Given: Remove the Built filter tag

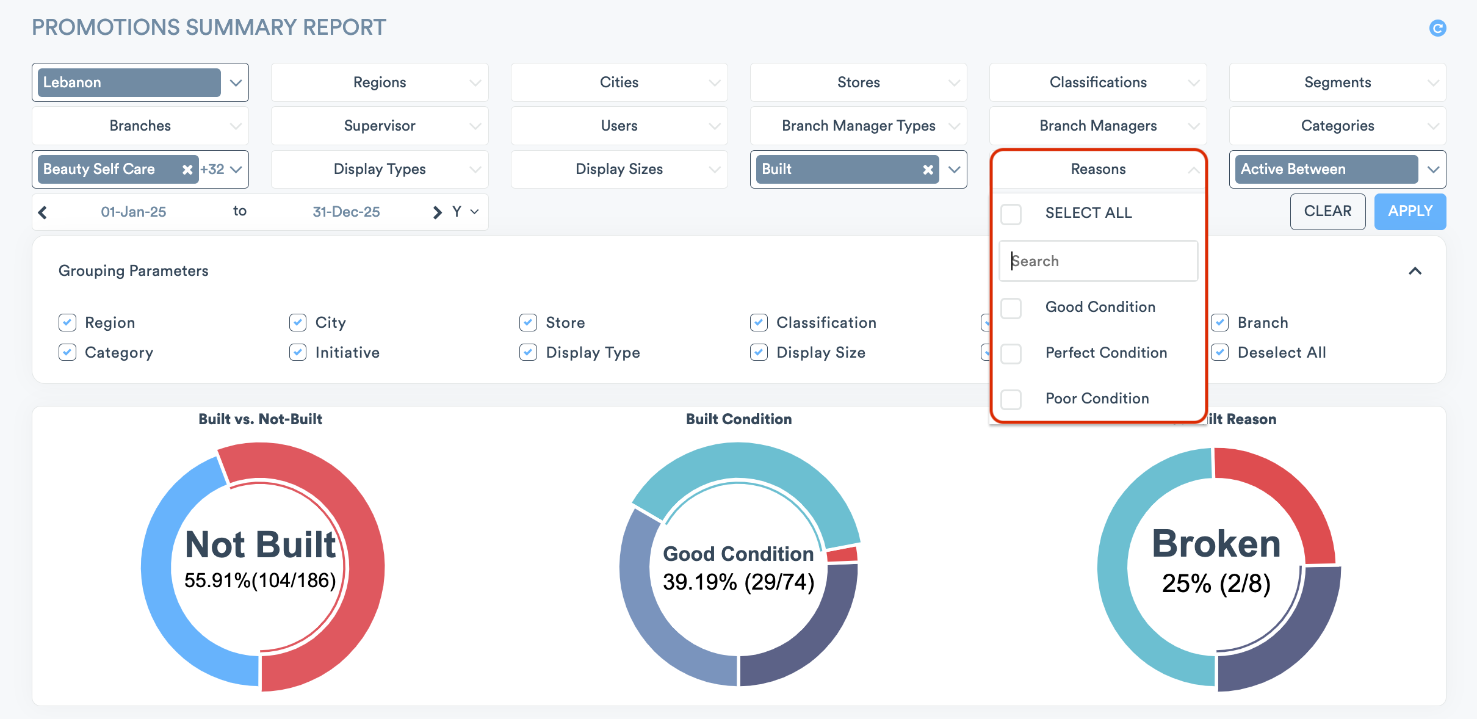Looking at the screenshot, I should point(928,170).
